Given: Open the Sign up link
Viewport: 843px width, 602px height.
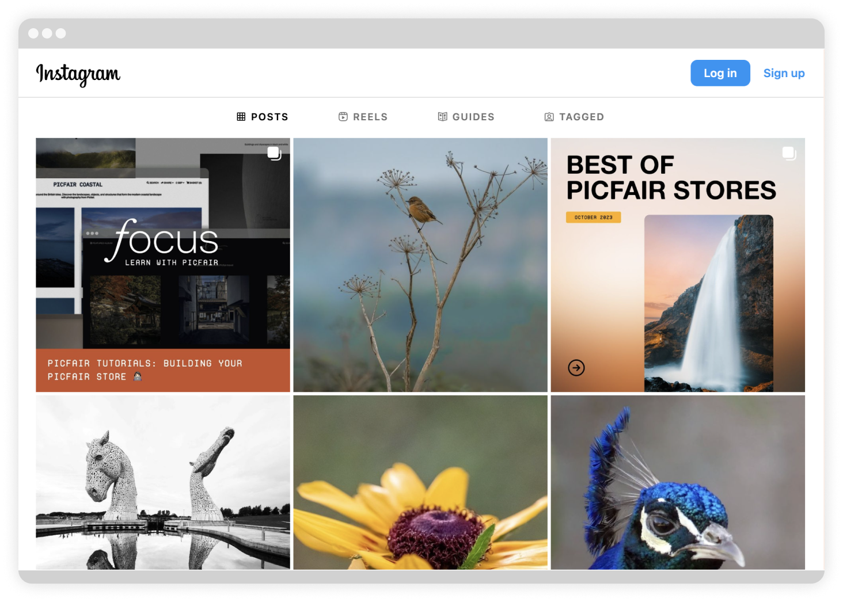Looking at the screenshot, I should [784, 73].
